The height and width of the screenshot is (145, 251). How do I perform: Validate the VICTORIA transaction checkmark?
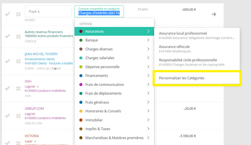click(7, 143)
